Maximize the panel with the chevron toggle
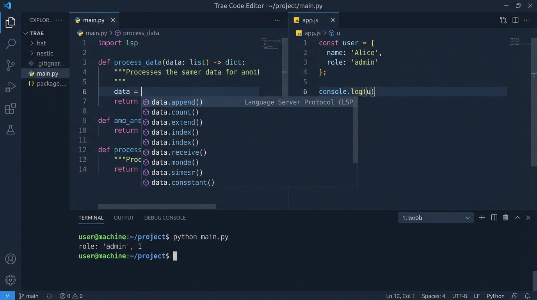 point(517,218)
